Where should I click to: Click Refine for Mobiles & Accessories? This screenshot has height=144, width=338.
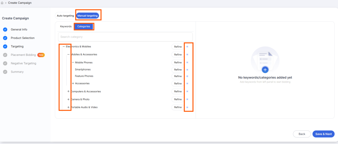coord(178,55)
